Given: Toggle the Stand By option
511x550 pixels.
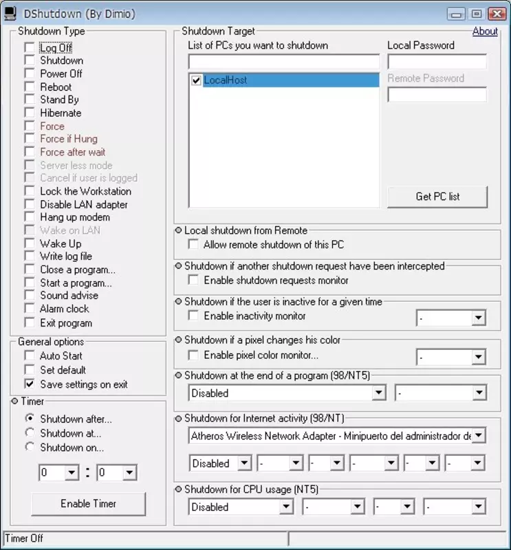Looking at the screenshot, I should click(x=30, y=100).
